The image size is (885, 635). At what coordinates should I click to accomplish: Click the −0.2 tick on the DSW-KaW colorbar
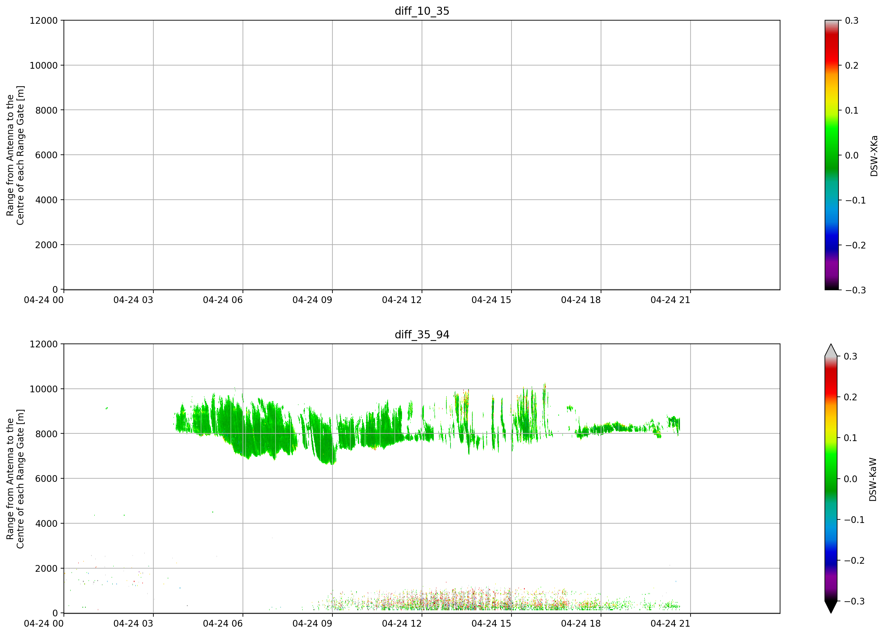point(855,561)
